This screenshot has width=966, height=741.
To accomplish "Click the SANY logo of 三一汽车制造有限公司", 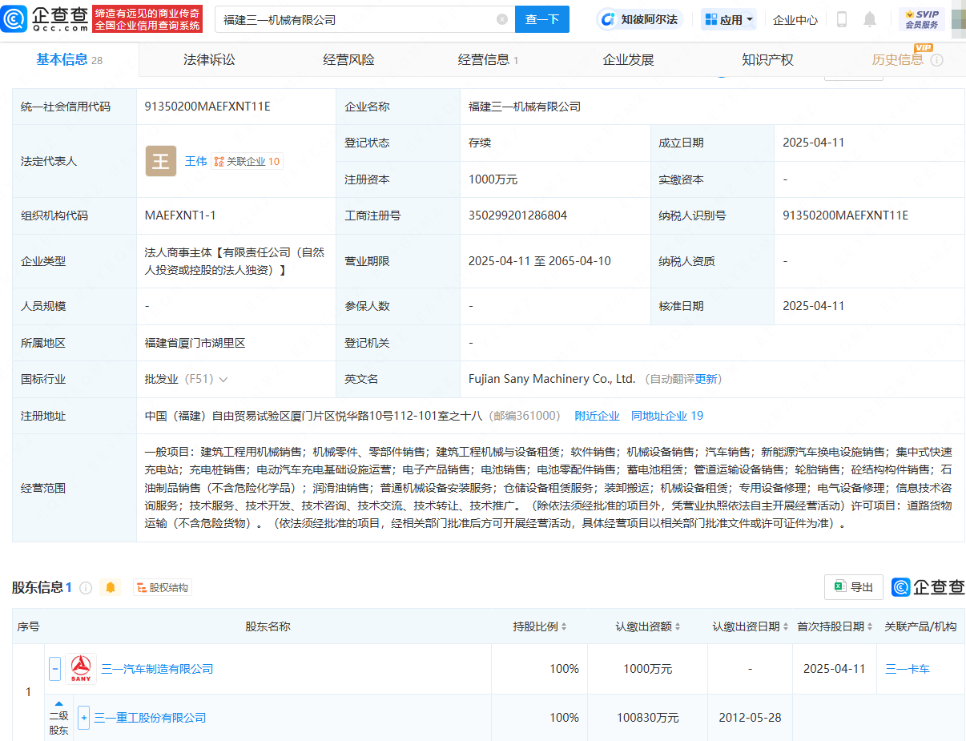I will (81, 668).
